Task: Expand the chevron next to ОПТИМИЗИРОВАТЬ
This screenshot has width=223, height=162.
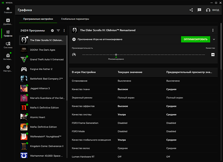Action: (x=214, y=39)
